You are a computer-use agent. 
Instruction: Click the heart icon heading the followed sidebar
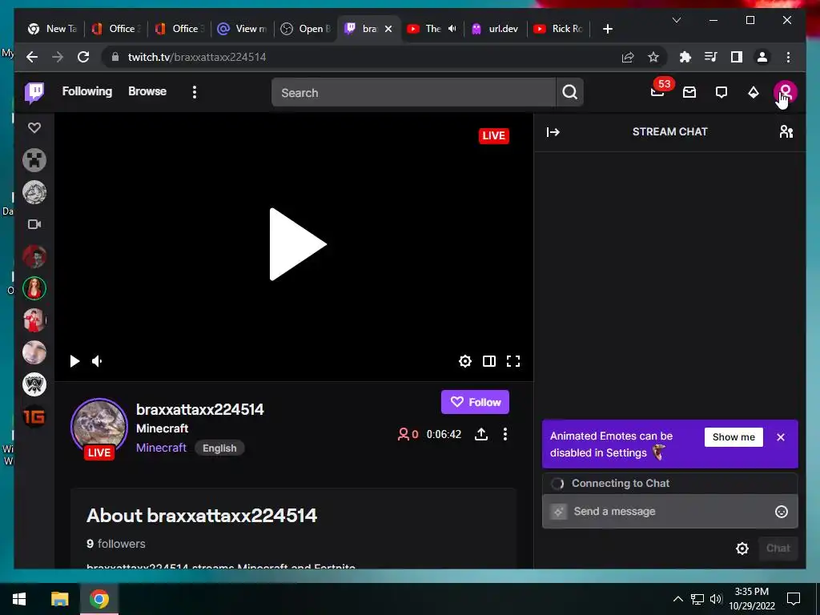point(34,127)
